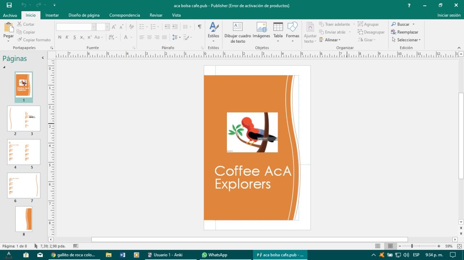Toggle underline with the S button
Image resolution: width=464 pixels, height=260 pixels.
pyautogui.click(x=74, y=37)
